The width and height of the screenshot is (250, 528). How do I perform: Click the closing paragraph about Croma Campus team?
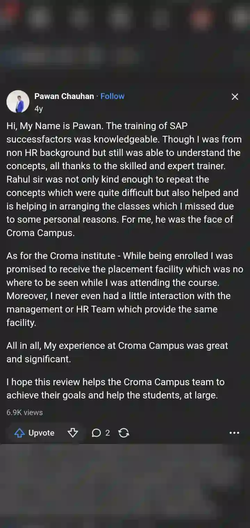[x=116, y=388]
